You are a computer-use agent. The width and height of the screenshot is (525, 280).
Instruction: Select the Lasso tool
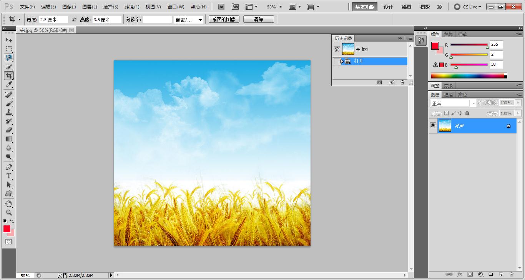pyautogui.click(x=9, y=58)
